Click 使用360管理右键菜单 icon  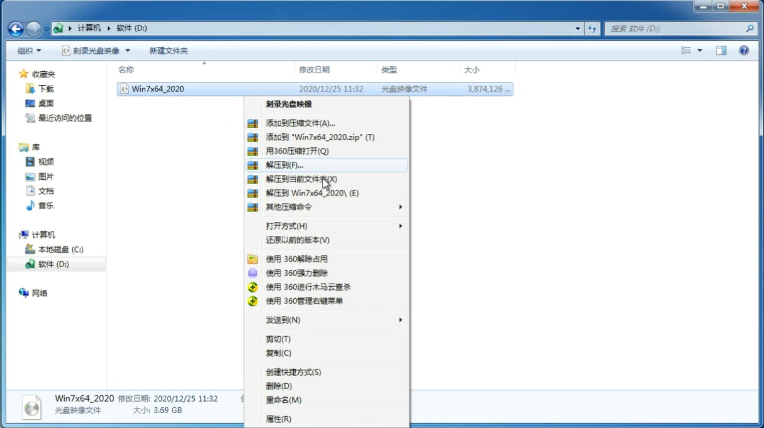(x=252, y=300)
